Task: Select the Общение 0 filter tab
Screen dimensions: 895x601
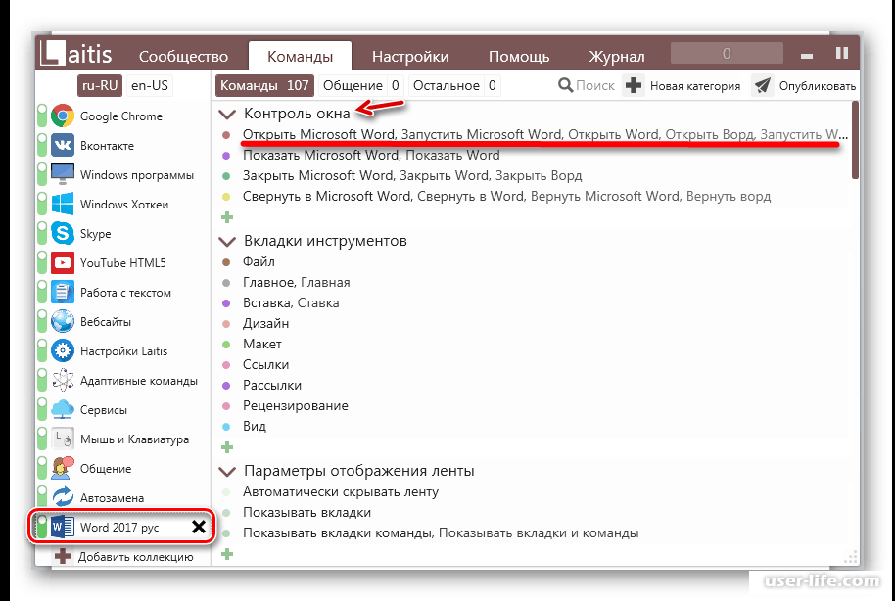Action: [360, 85]
